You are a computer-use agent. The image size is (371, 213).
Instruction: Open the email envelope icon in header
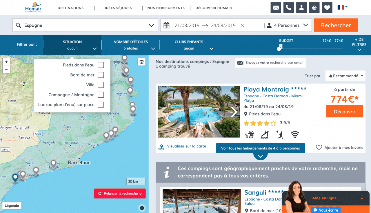(276, 8)
